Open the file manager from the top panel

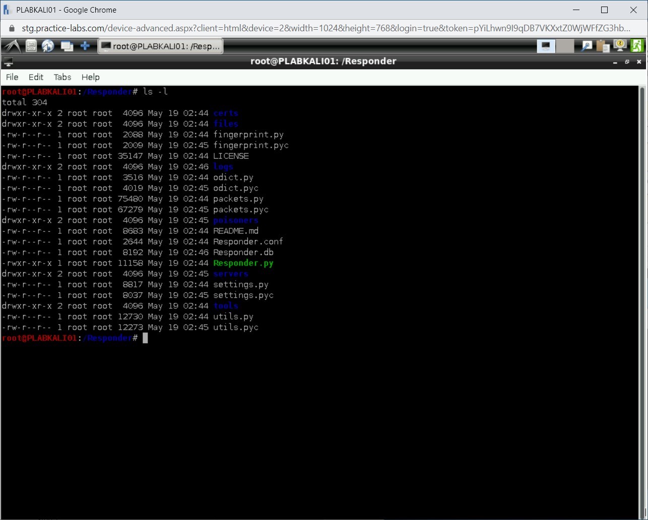point(30,46)
